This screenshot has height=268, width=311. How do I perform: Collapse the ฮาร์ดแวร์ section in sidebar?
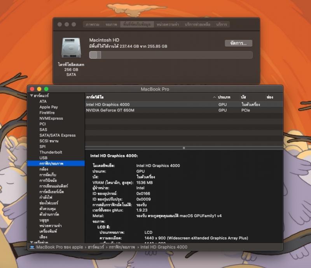[31, 96]
